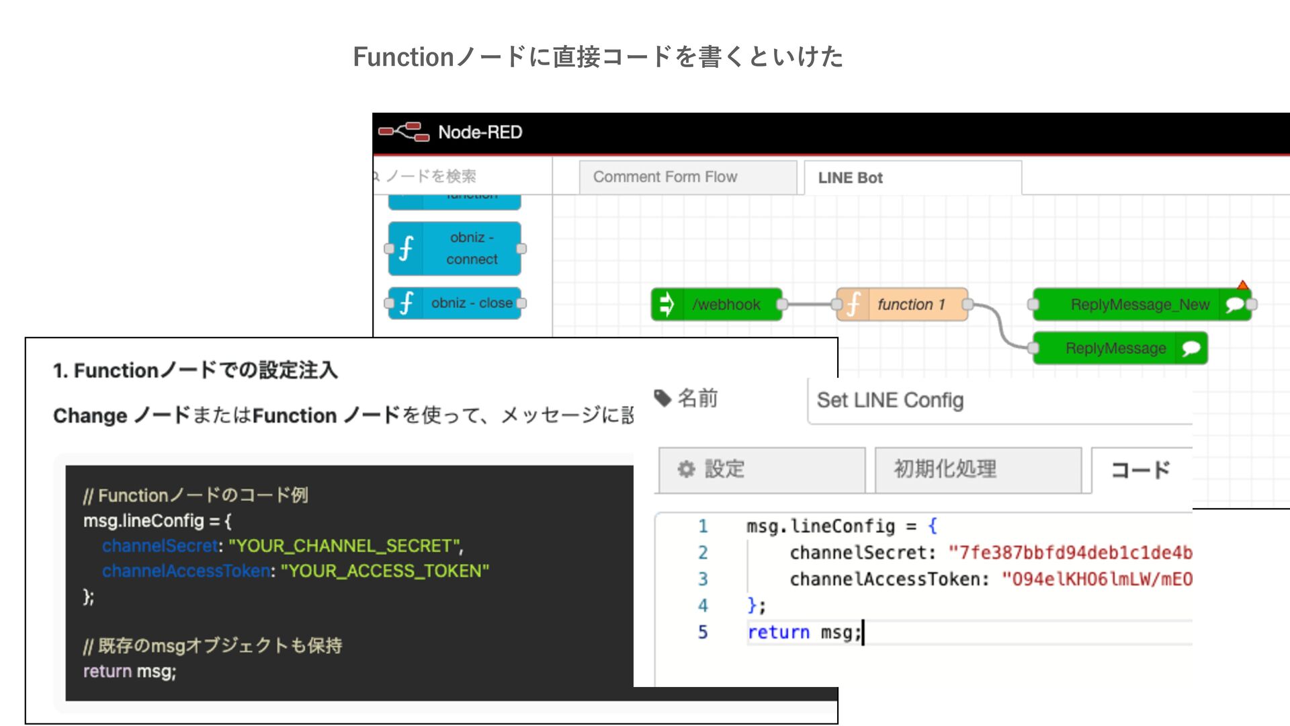The width and height of the screenshot is (1290, 726).
Task: Open the コード tab
Action: [x=1142, y=469]
